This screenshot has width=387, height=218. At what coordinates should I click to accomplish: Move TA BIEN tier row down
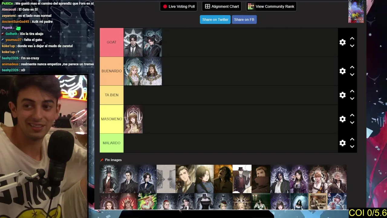pos(352,99)
